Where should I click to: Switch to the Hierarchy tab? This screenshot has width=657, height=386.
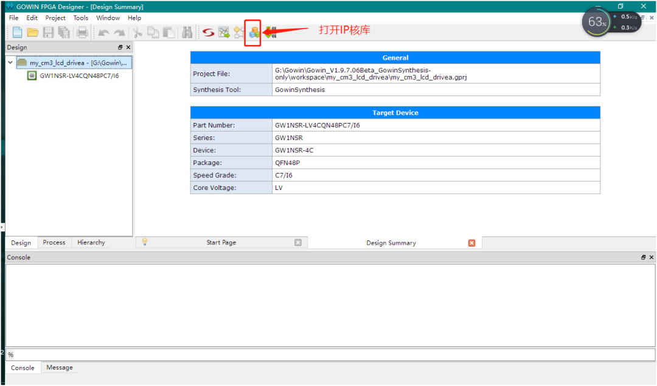[x=91, y=242]
